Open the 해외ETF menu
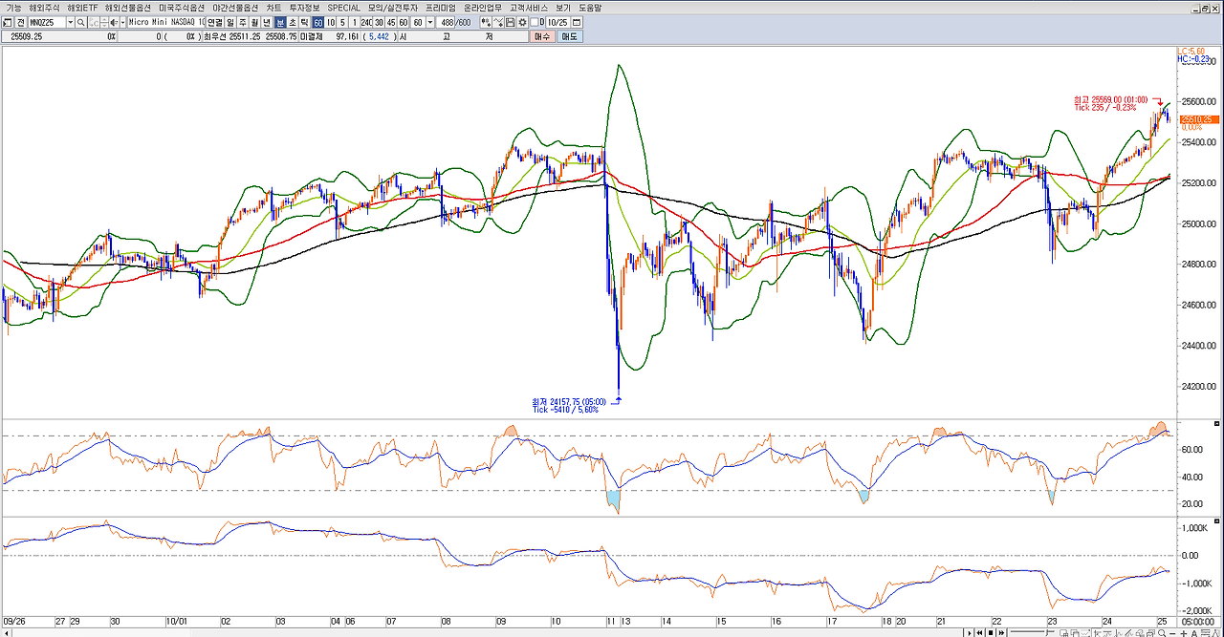The width and height of the screenshot is (1224, 637). click(82, 8)
